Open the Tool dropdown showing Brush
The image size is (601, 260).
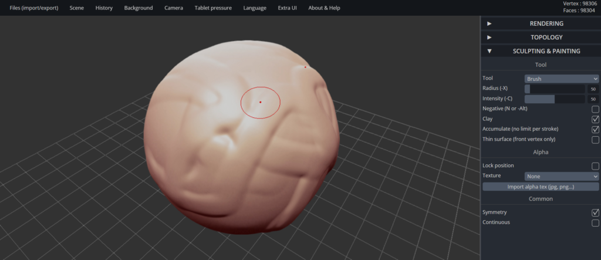click(x=561, y=79)
